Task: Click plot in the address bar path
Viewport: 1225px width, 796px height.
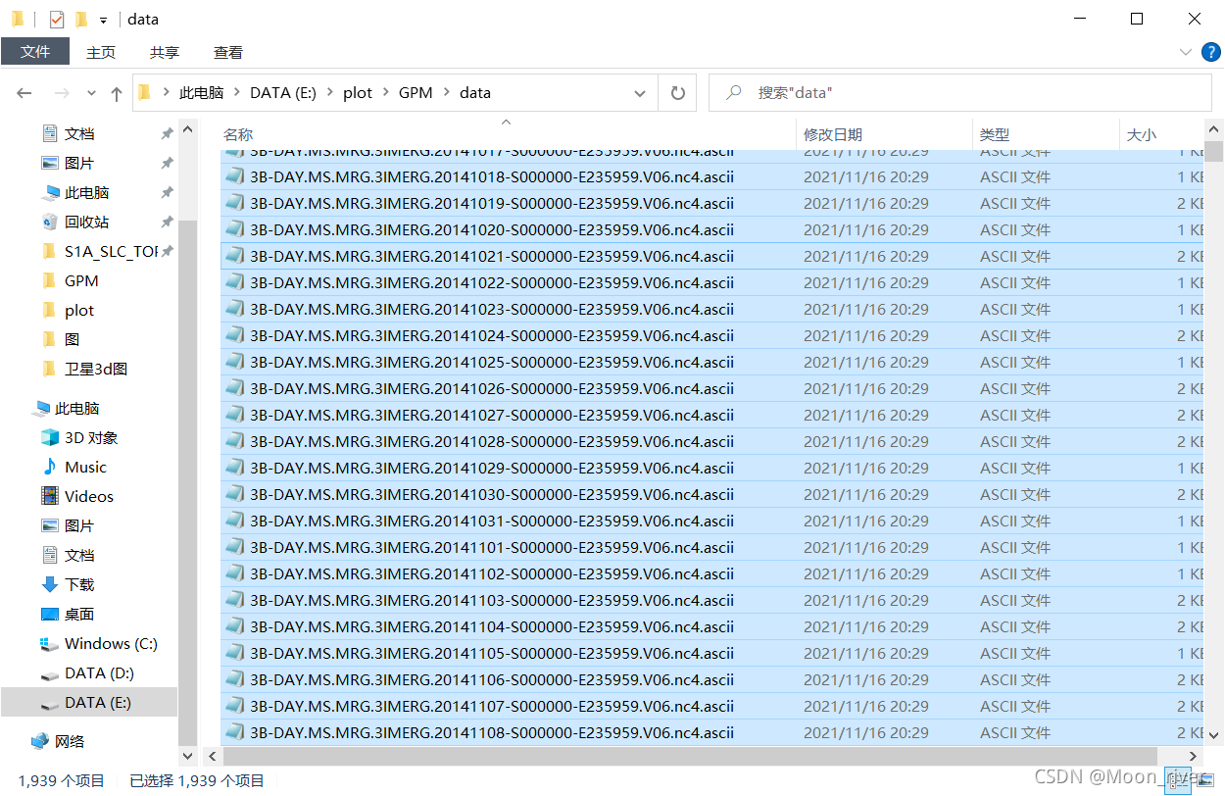Action: [358, 92]
